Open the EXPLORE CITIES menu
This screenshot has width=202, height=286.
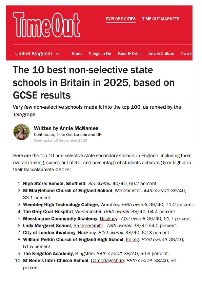coord(120,19)
